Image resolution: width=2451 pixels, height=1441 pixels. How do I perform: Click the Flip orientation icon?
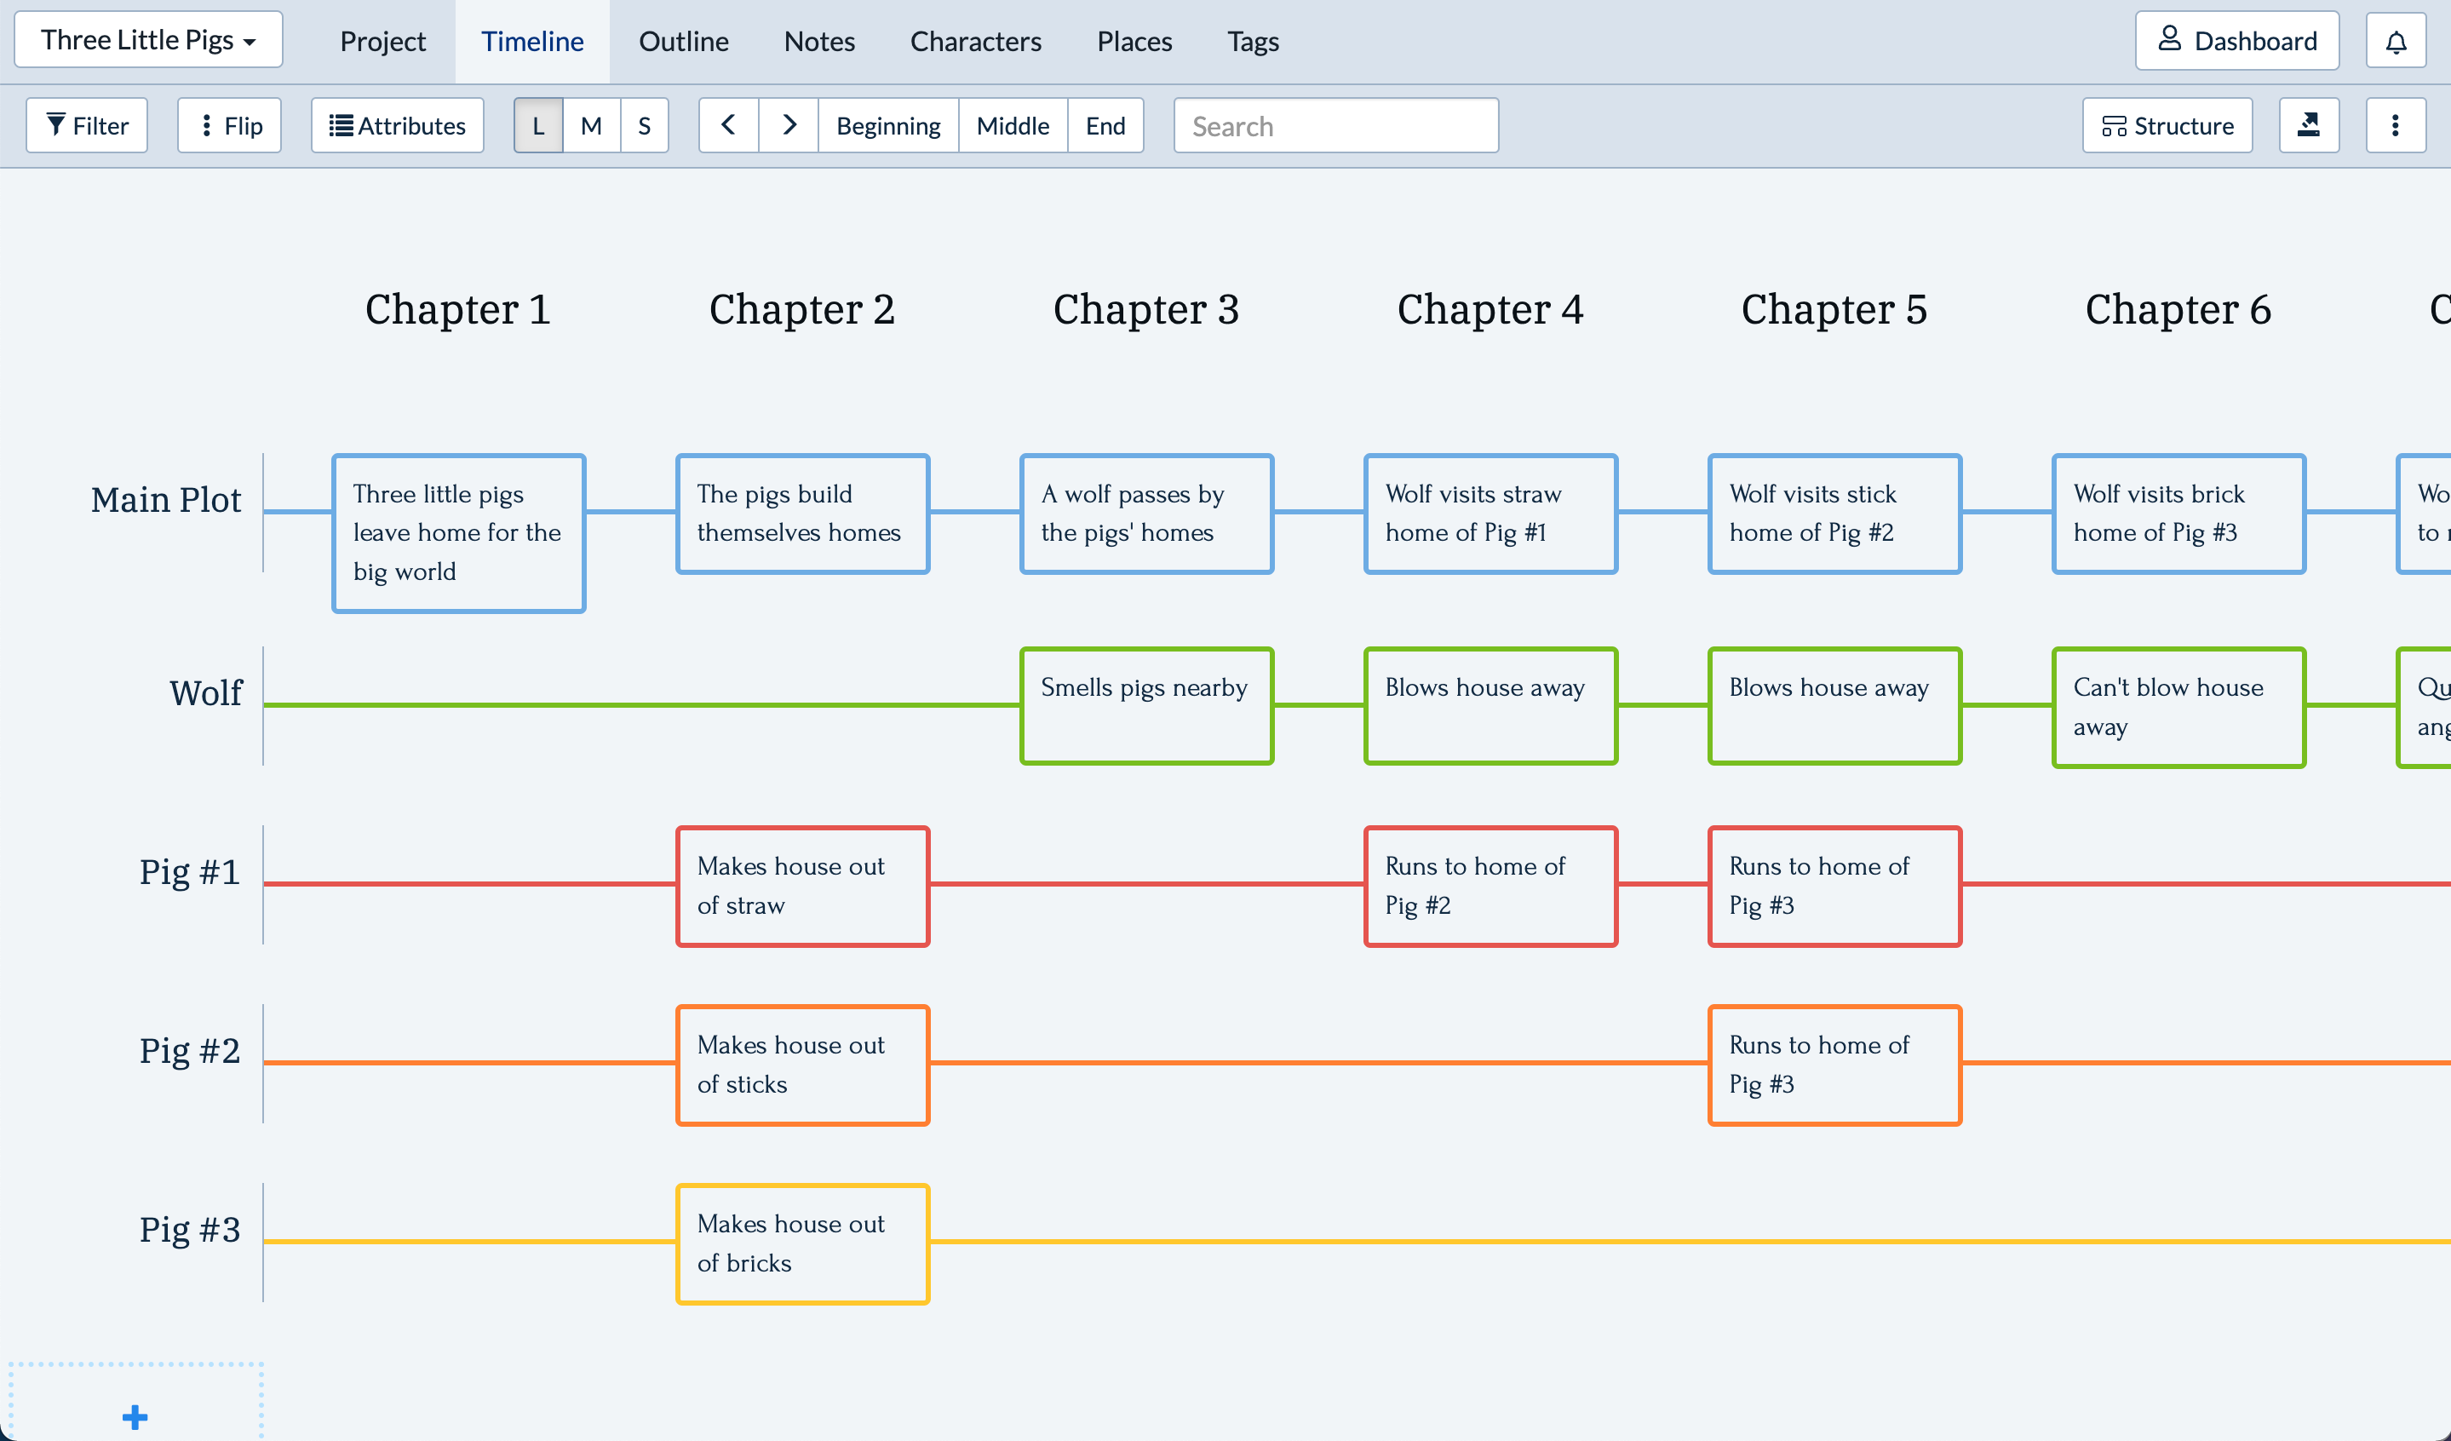[208, 124]
